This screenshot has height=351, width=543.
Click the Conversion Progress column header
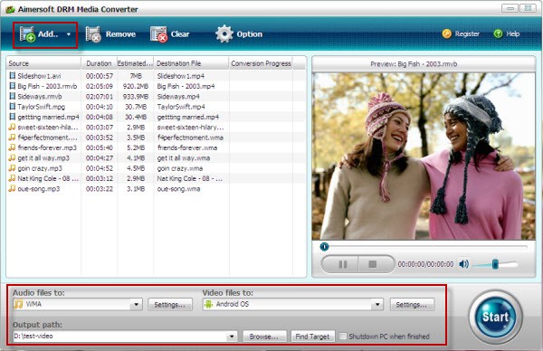coord(262,63)
